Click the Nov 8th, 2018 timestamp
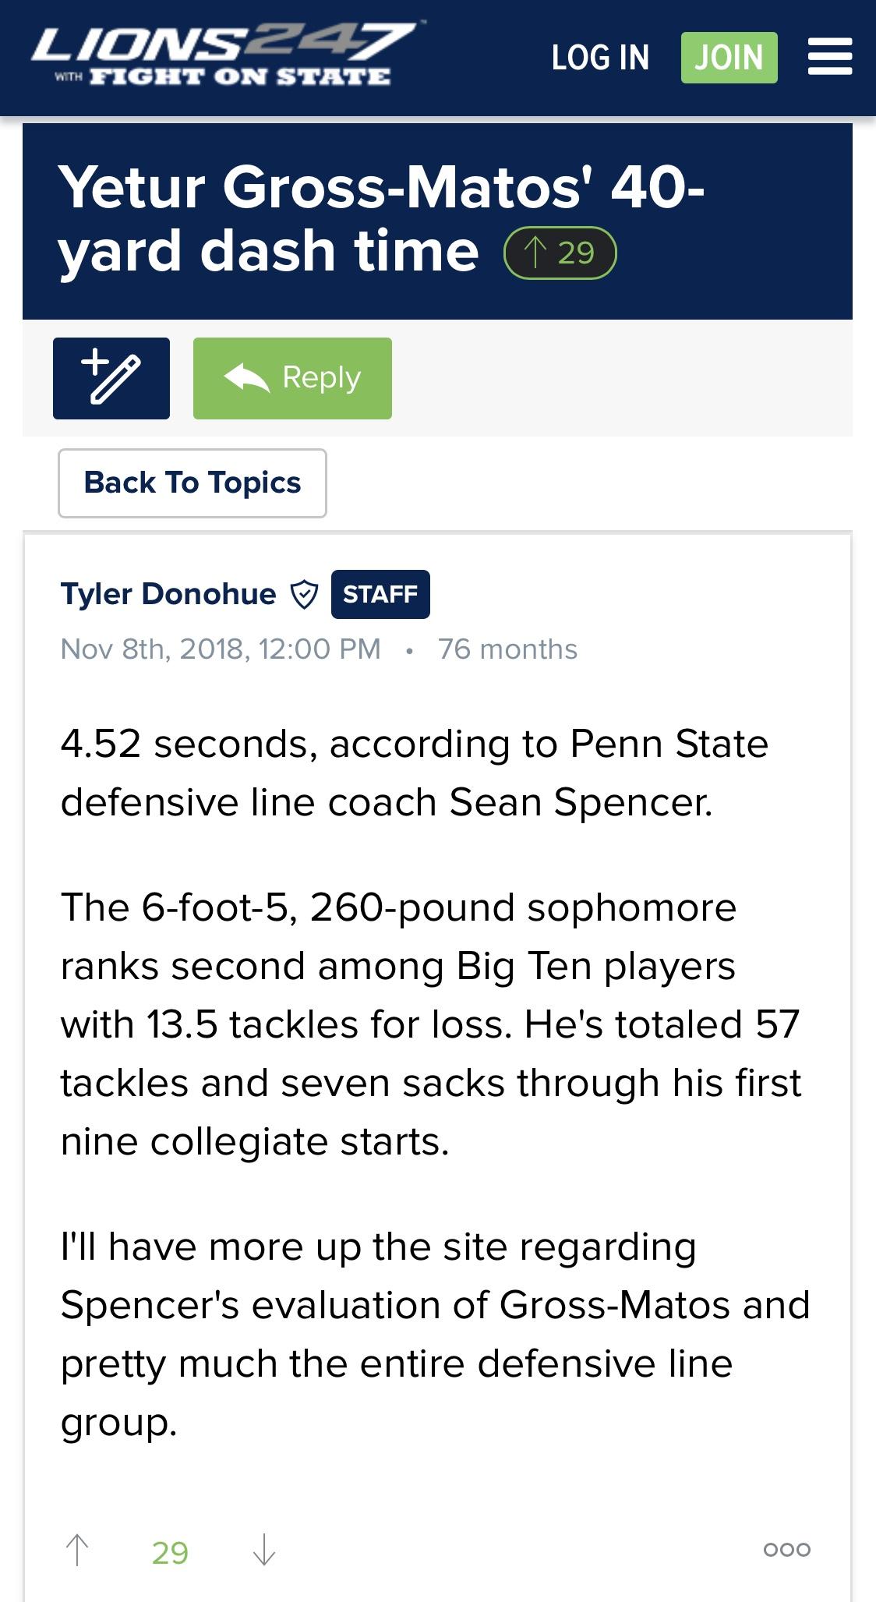 click(x=221, y=649)
